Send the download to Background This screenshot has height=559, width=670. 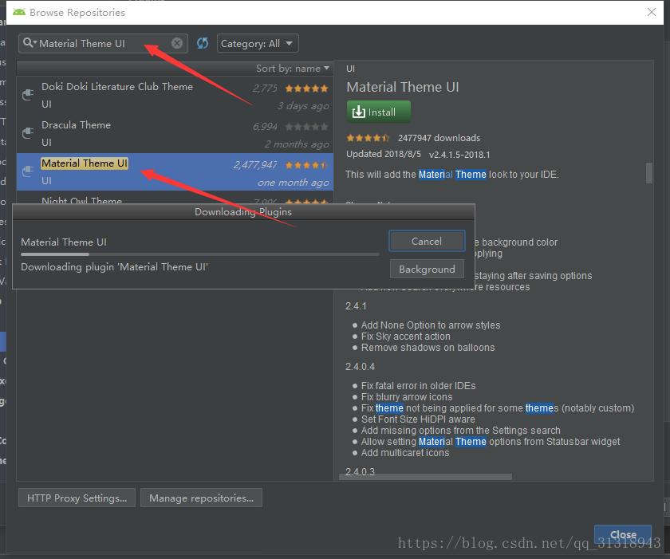click(427, 269)
